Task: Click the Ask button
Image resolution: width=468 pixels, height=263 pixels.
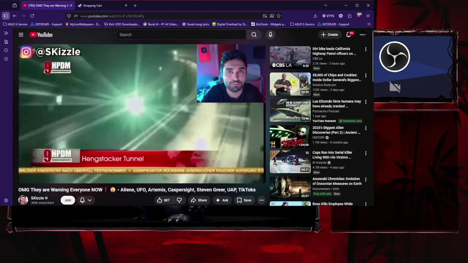Action: click(222, 200)
